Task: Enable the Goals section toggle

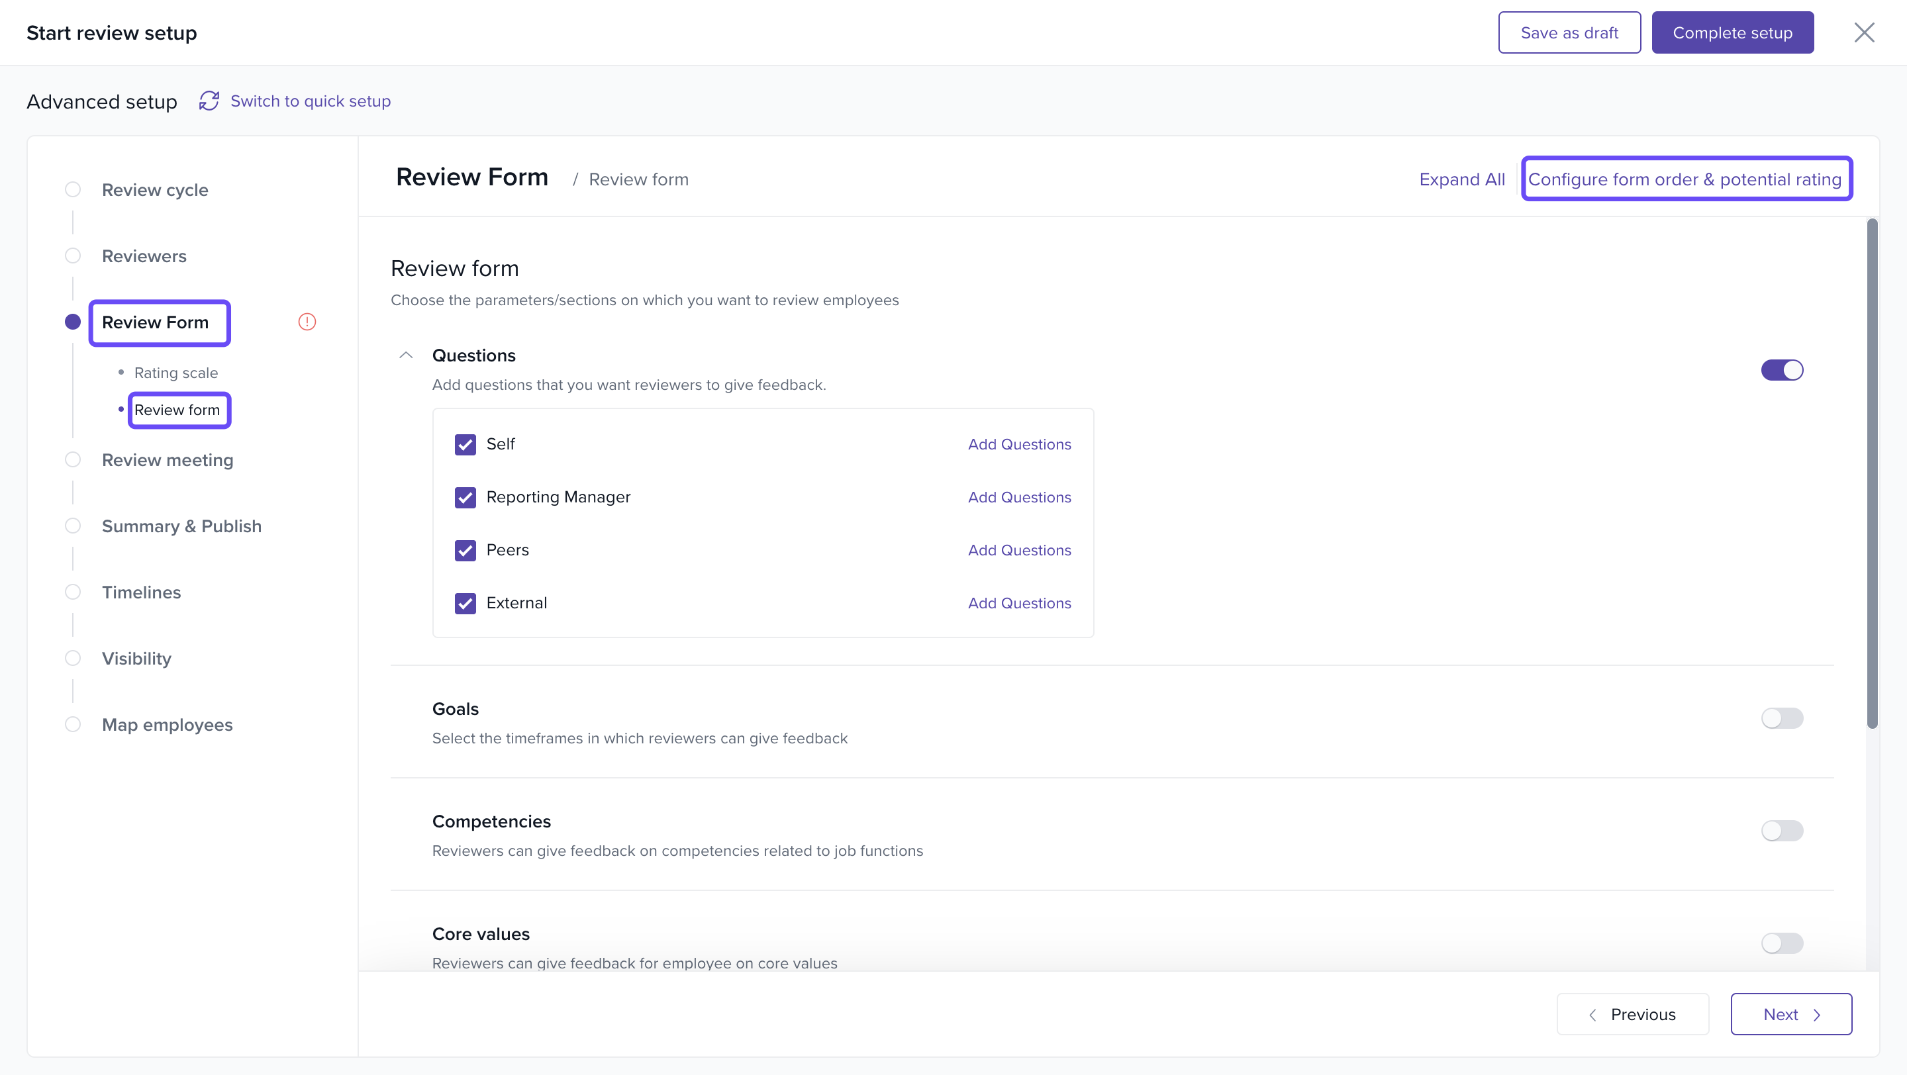Action: click(1781, 718)
